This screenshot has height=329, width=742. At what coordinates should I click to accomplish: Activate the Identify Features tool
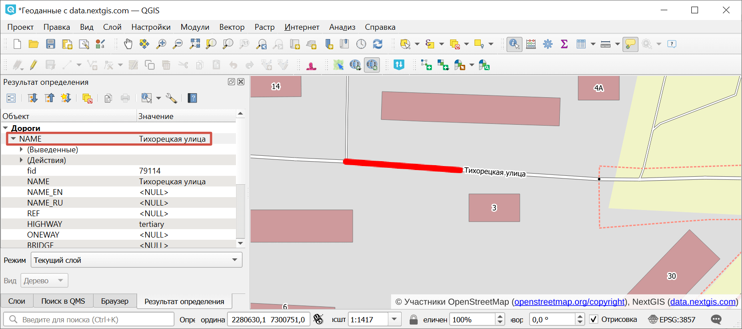pos(514,44)
